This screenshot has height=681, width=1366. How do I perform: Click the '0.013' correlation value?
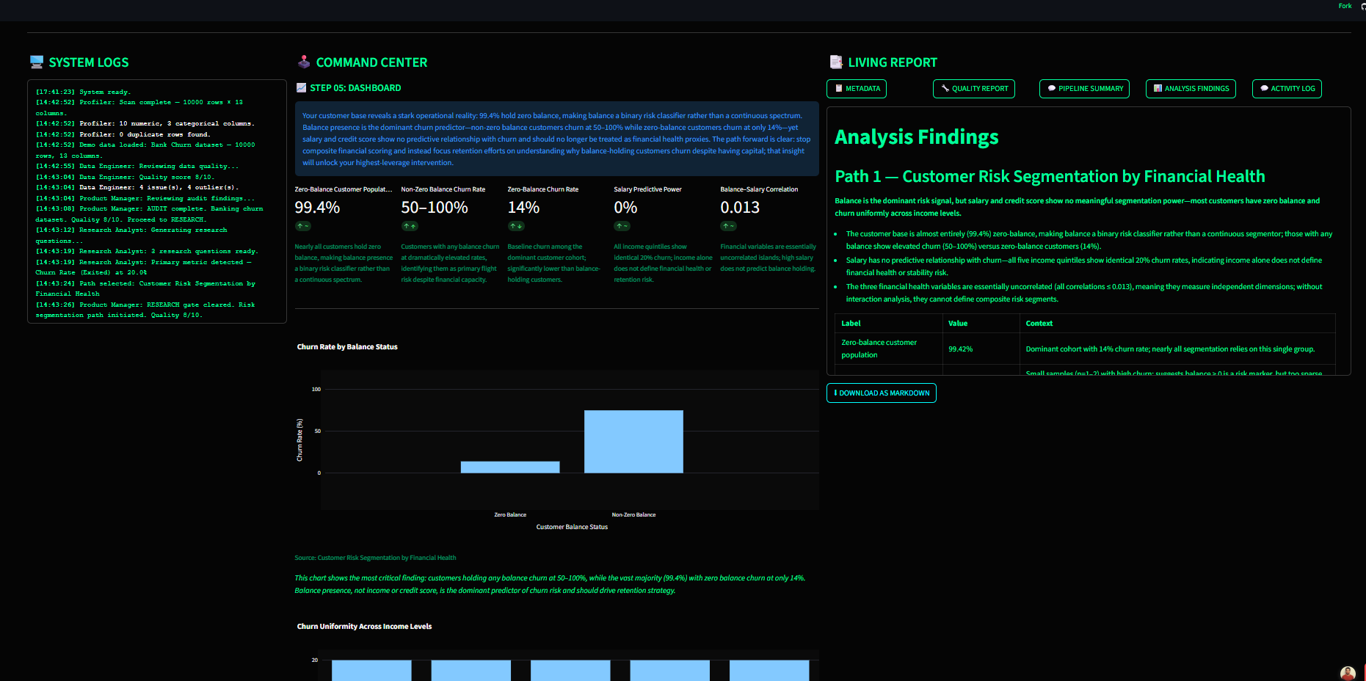[740, 208]
